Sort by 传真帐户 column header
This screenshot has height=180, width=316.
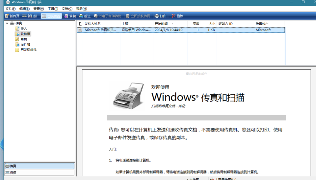(269, 24)
